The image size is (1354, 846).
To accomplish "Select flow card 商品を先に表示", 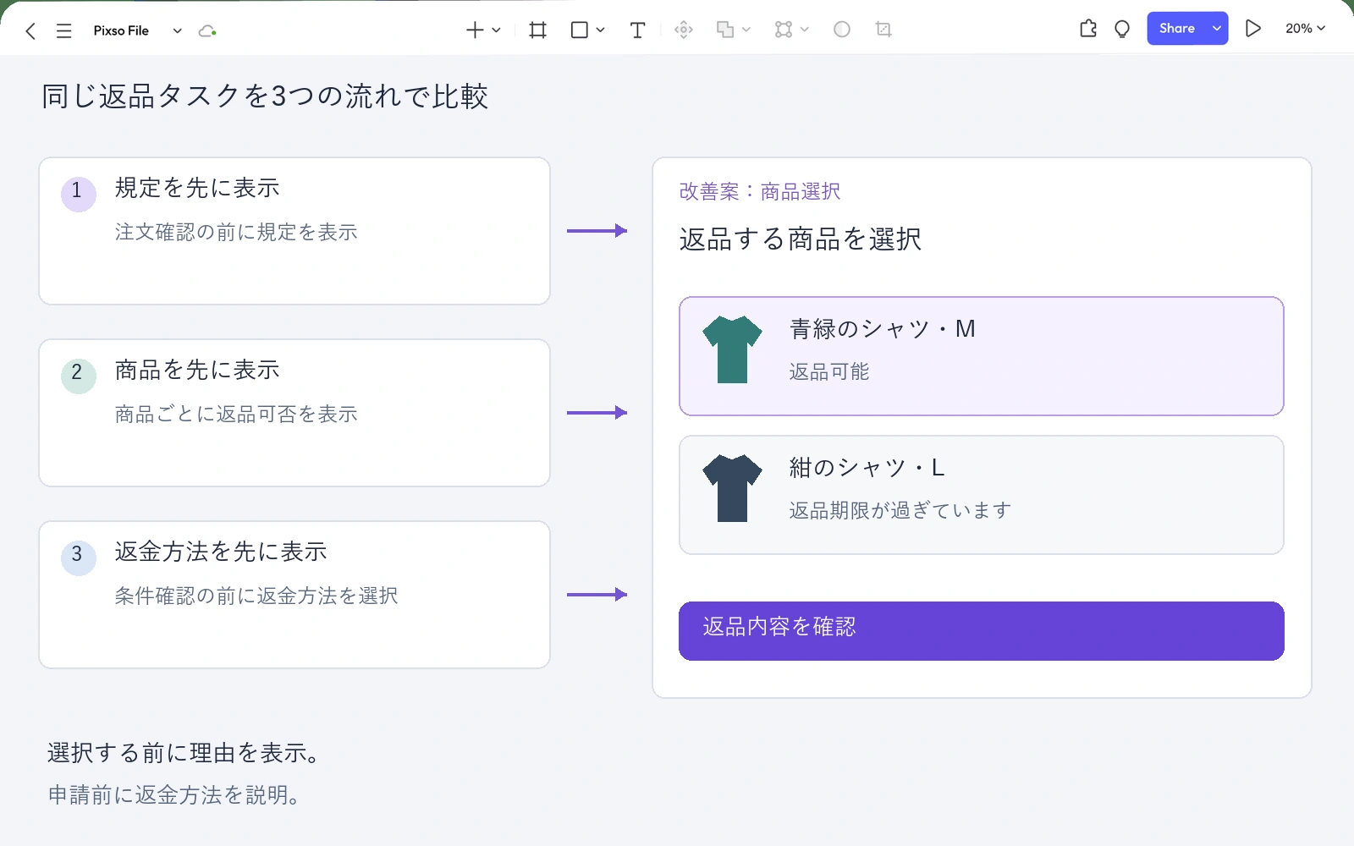I will click(x=294, y=413).
